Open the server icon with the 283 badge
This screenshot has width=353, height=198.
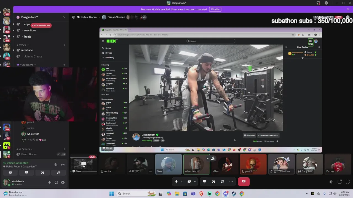coord(7,56)
